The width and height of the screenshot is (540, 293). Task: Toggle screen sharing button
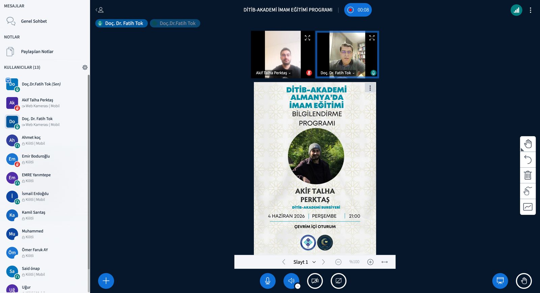(339, 281)
